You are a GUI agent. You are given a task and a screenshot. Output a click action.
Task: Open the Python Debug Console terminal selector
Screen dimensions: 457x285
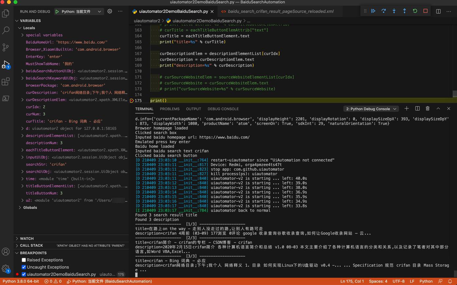[x=371, y=109]
